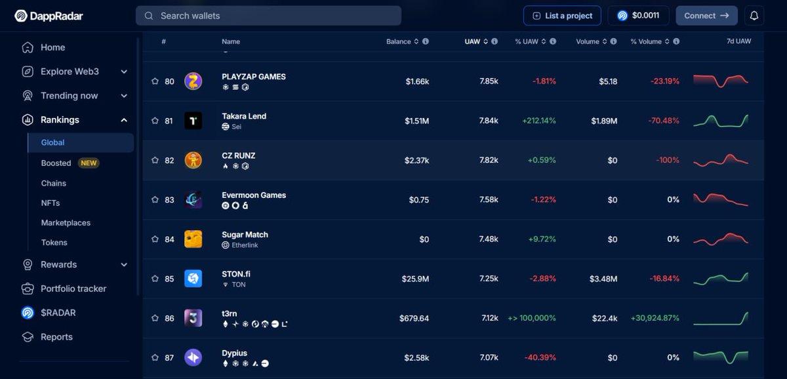Click the Takara Lend 7d UAW sparkline
This screenshot has width=787, height=379.
coord(721,121)
